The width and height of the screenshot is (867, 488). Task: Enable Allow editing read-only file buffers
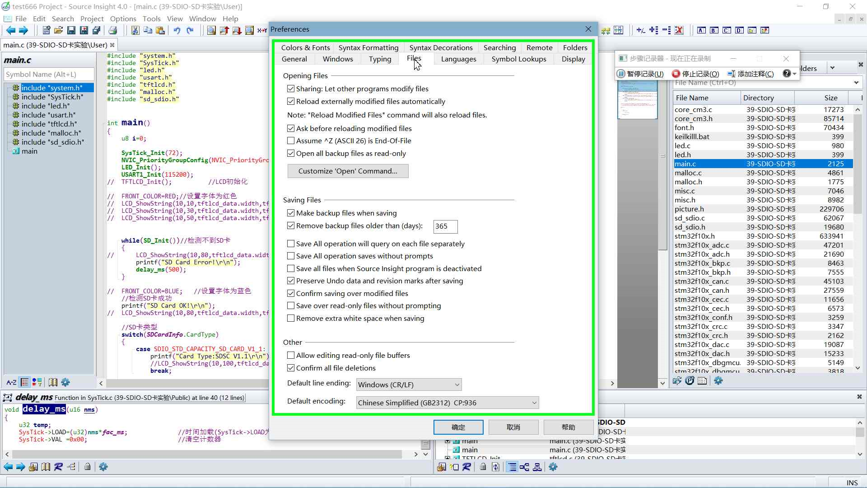tap(291, 356)
